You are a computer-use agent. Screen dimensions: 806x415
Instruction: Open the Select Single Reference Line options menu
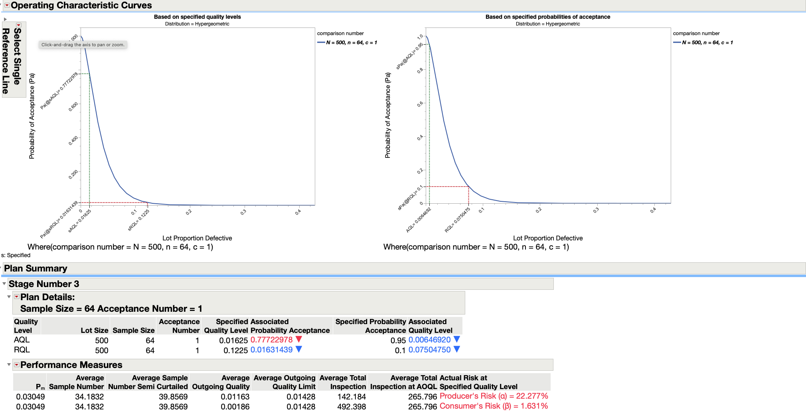coord(18,25)
